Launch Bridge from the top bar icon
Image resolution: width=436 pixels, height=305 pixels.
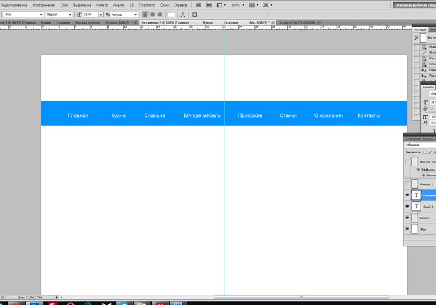198,5
